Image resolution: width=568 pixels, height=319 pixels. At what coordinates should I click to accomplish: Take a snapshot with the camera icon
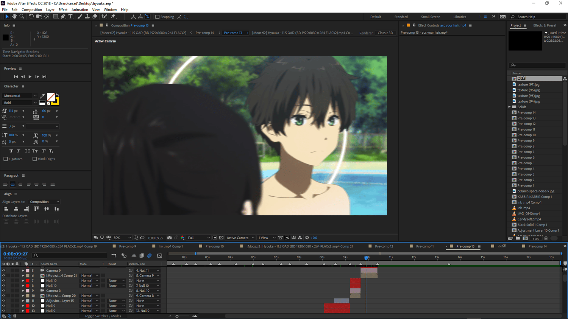pyautogui.click(x=169, y=238)
